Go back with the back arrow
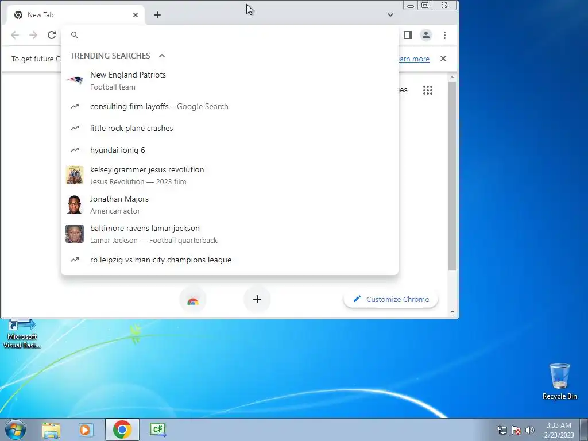Image resolution: width=588 pixels, height=441 pixels. tap(15, 35)
